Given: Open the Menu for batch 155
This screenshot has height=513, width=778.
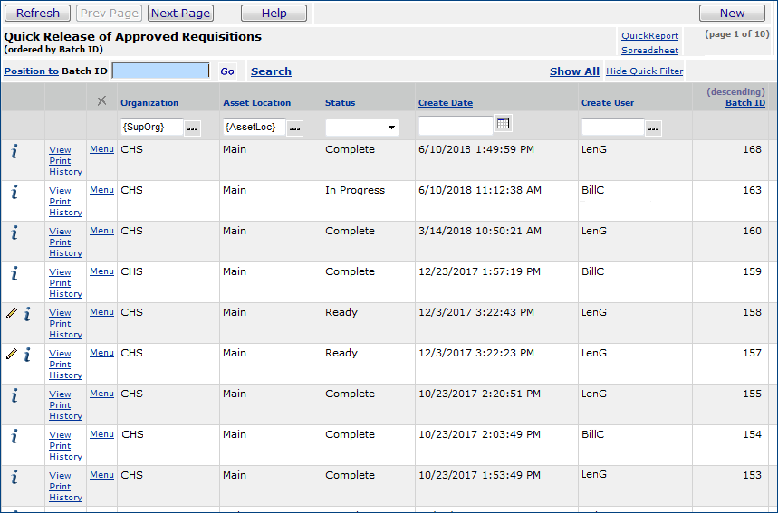Looking at the screenshot, I should pyautogui.click(x=101, y=394).
